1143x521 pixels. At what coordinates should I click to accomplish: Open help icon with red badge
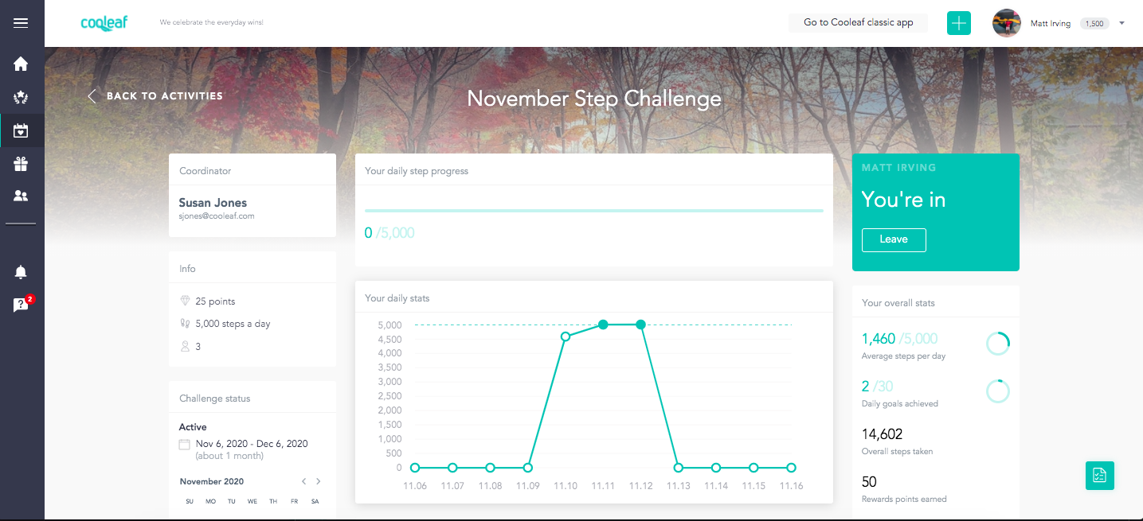tap(21, 305)
